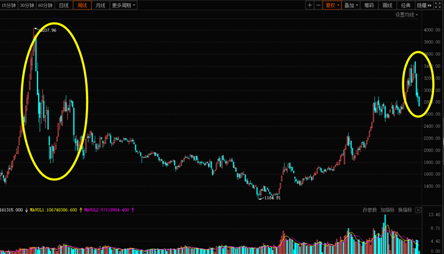This screenshot has height=254, width=444.
Task: Open the 更多周期 dropdown
Action: pyautogui.click(x=123, y=5)
